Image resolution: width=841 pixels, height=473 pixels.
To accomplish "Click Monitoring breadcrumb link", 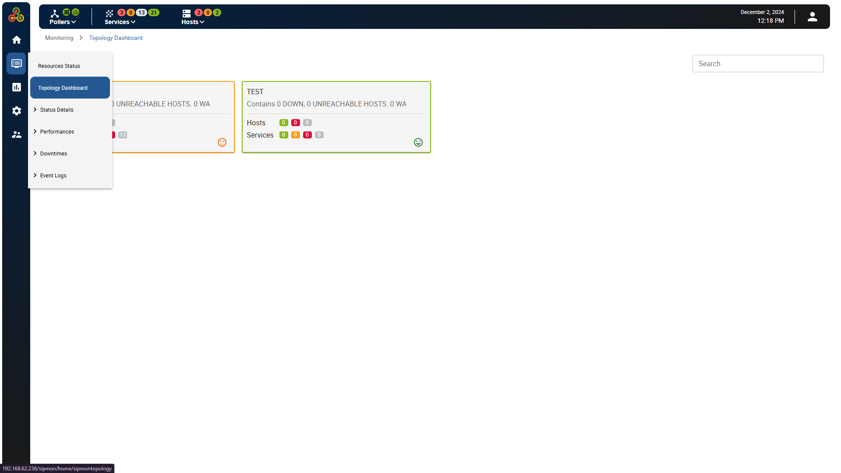I will coord(59,38).
